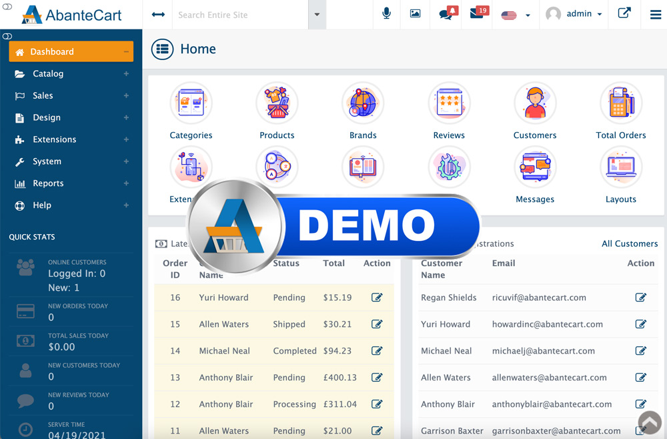Open the Reviews shortcut icon
Image resolution: width=667 pixels, height=439 pixels.
[x=449, y=103]
